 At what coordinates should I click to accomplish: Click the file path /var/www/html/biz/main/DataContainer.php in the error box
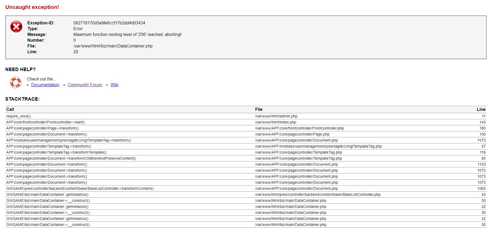[x=113, y=46]
